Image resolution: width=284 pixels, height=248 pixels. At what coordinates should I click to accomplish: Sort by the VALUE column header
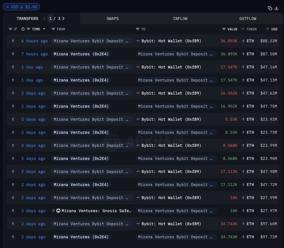232,29
